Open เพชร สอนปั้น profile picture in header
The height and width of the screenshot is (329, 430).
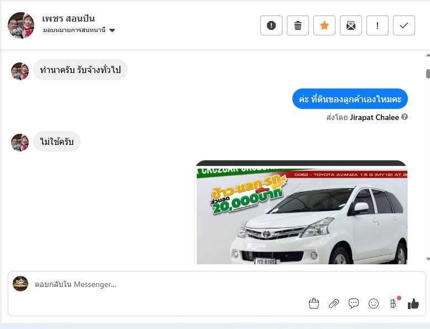pyautogui.click(x=21, y=25)
